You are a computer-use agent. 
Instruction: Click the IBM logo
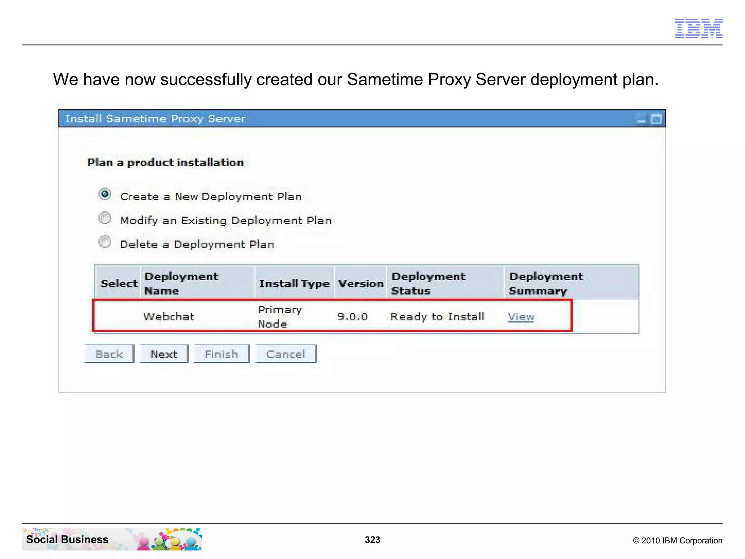click(698, 28)
